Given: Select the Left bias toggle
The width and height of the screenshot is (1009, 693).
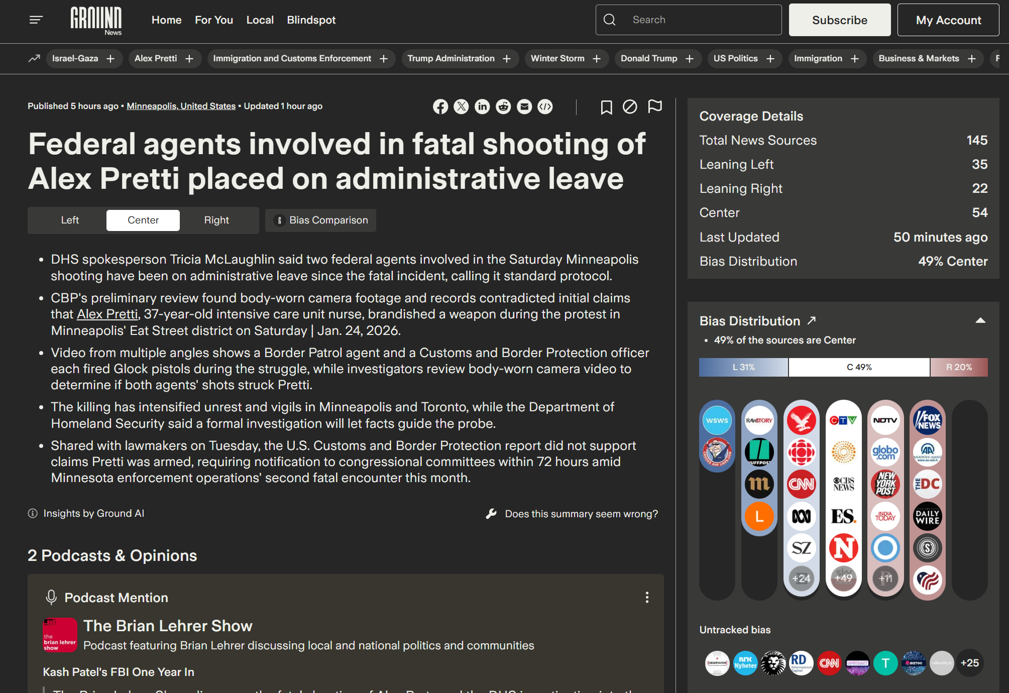Looking at the screenshot, I should click(x=70, y=220).
